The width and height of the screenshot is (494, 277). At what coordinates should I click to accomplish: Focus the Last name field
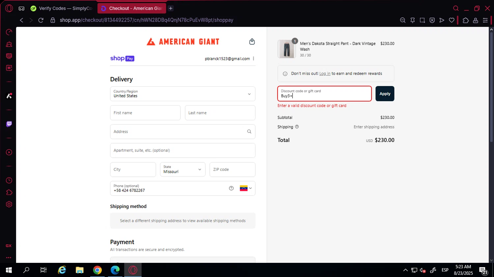pos(220,113)
